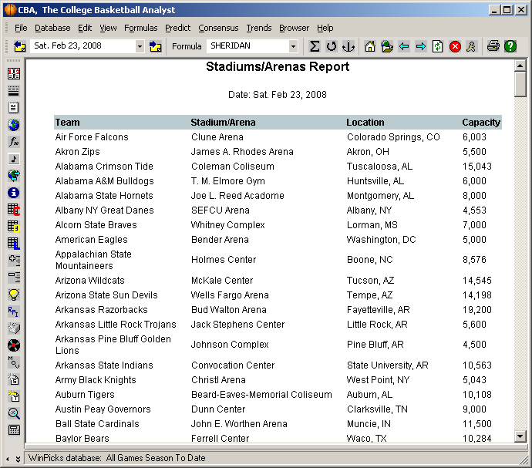Open the date dropdown arrow
This screenshot has width=532, height=468.
[140, 46]
